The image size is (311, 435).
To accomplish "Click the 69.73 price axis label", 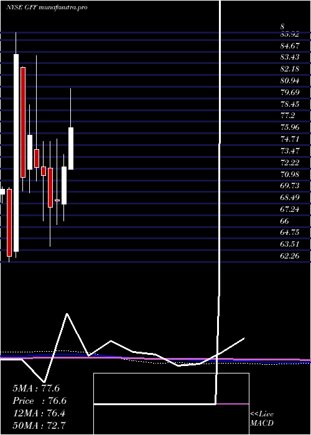I will [290, 186].
